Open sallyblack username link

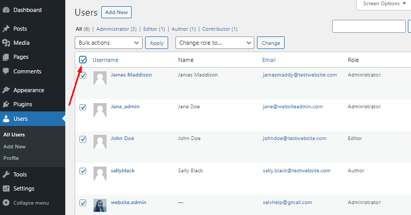[123, 171]
